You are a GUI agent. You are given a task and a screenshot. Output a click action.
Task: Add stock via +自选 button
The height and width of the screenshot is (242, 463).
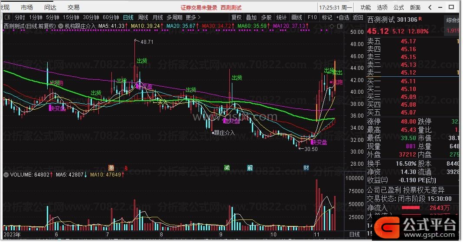click(342, 17)
